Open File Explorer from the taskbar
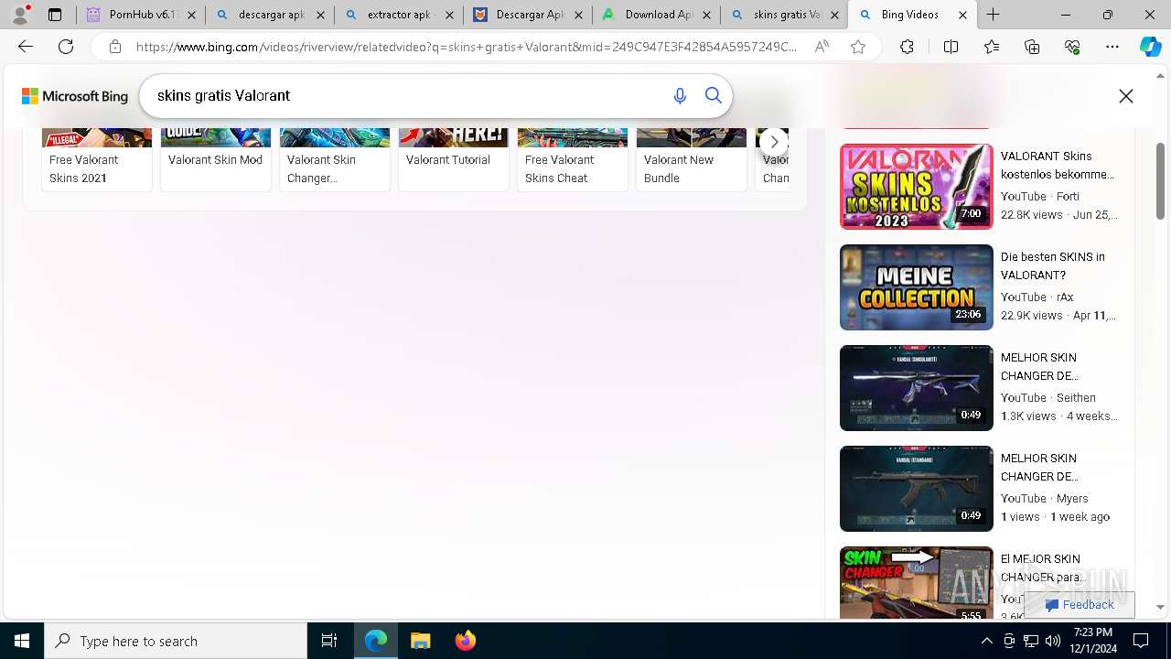 click(421, 641)
